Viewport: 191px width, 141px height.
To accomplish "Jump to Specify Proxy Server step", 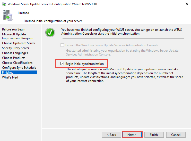I will tap(16, 48).
